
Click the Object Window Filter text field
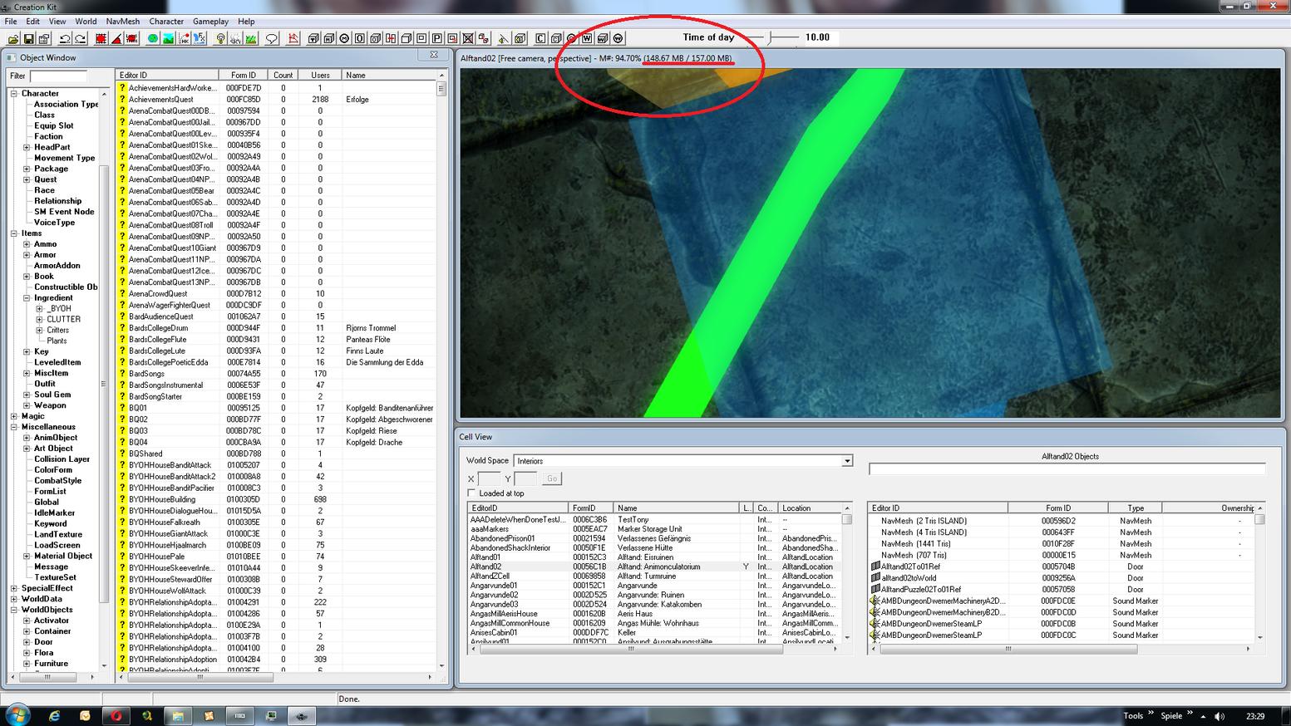point(59,76)
